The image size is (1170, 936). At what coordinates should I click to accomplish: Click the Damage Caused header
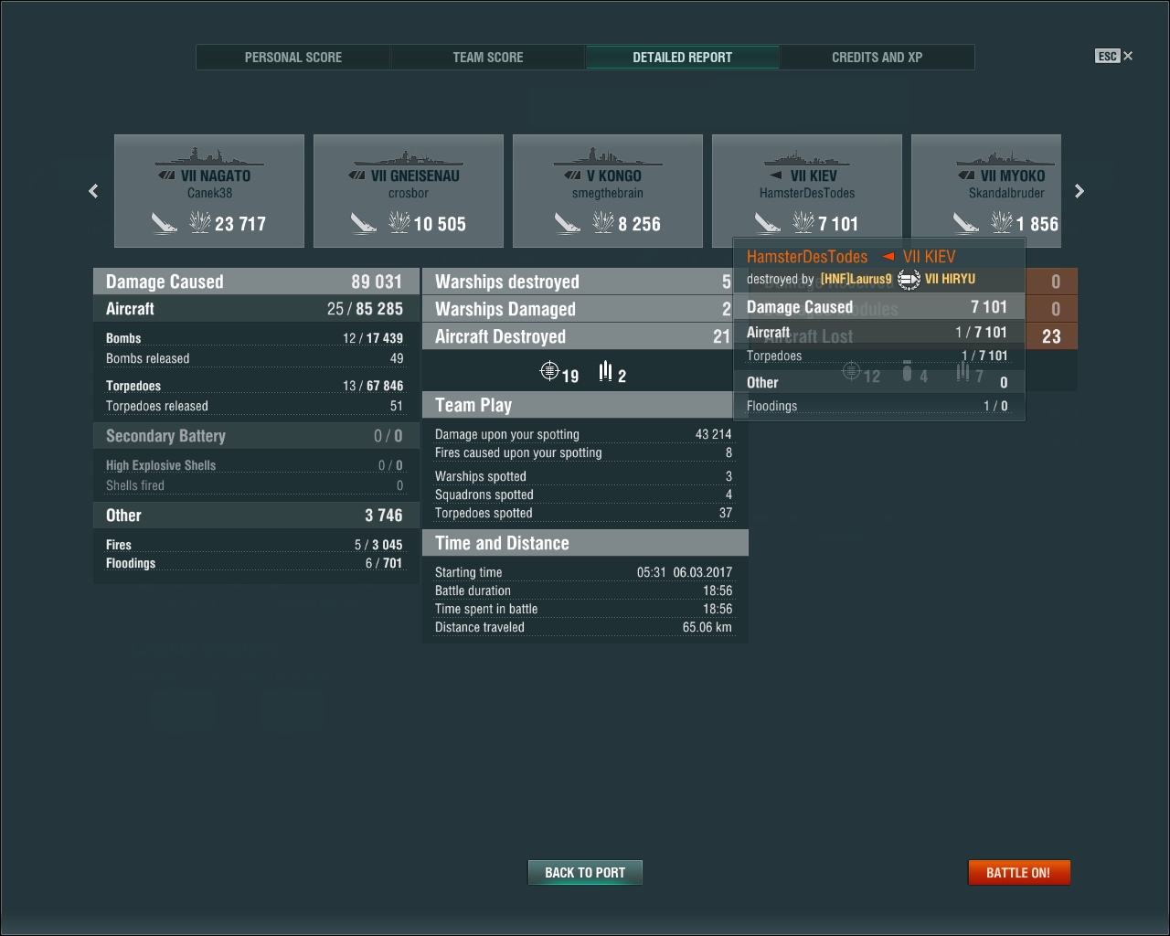click(x=256, y=282)
